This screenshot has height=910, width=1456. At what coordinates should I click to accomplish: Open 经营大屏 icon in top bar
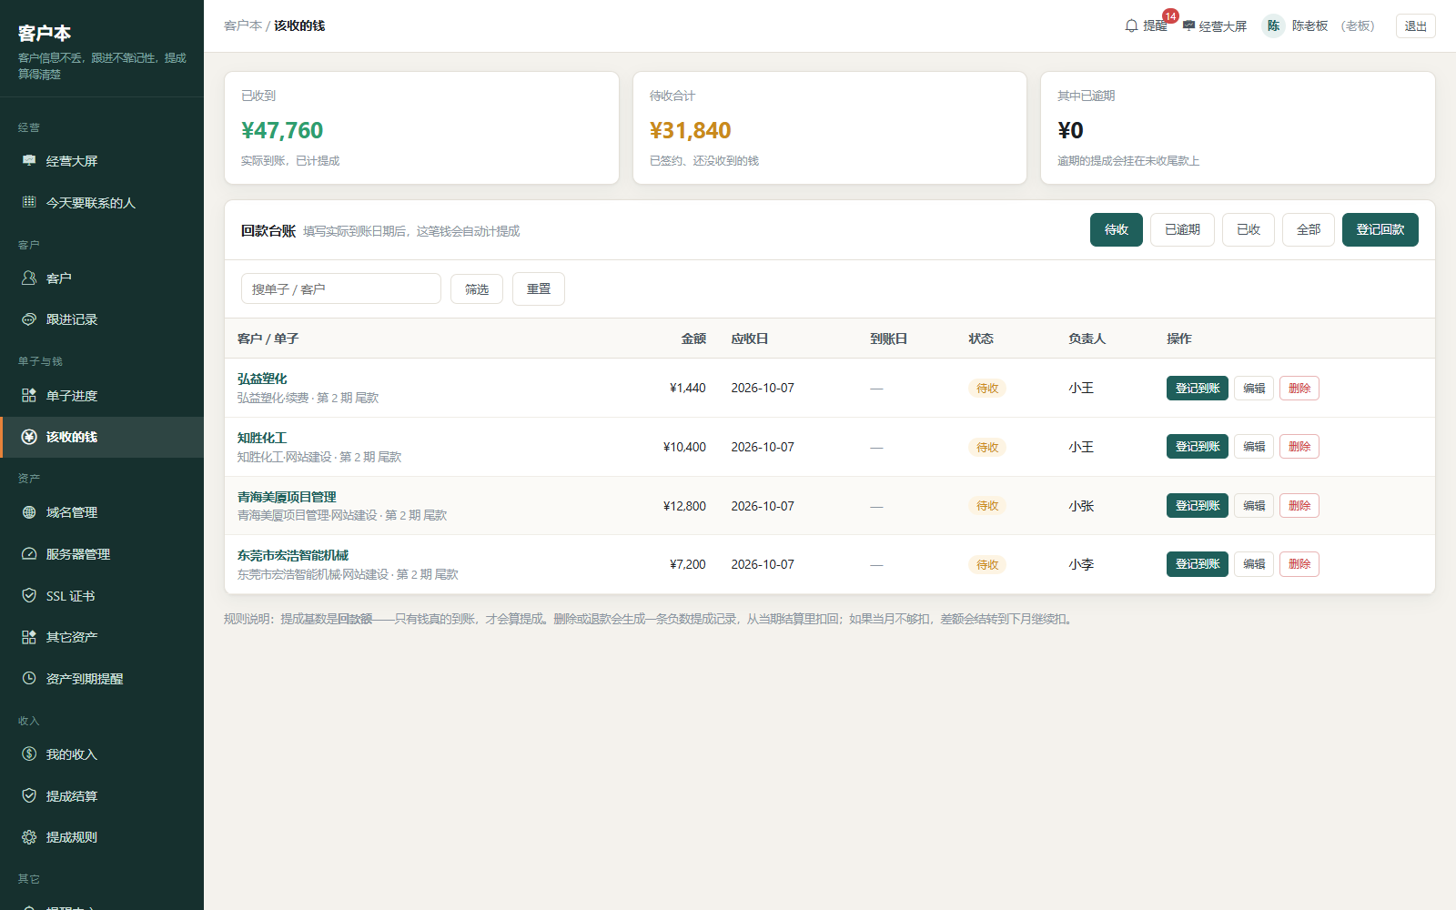[1188, 25]
